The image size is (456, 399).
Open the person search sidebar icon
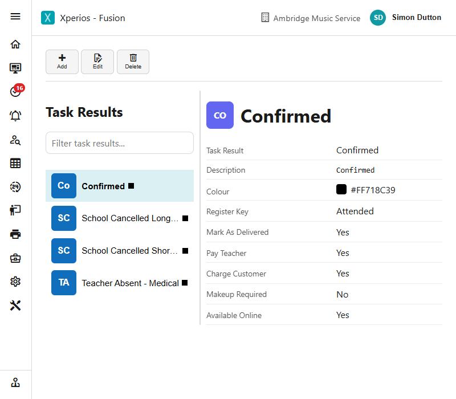[15, 140]
